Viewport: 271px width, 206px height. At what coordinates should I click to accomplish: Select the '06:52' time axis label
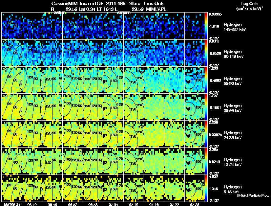coord(72,204)
